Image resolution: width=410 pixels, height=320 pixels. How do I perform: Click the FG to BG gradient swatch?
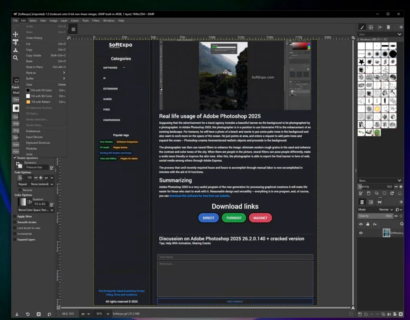(23, 202)
